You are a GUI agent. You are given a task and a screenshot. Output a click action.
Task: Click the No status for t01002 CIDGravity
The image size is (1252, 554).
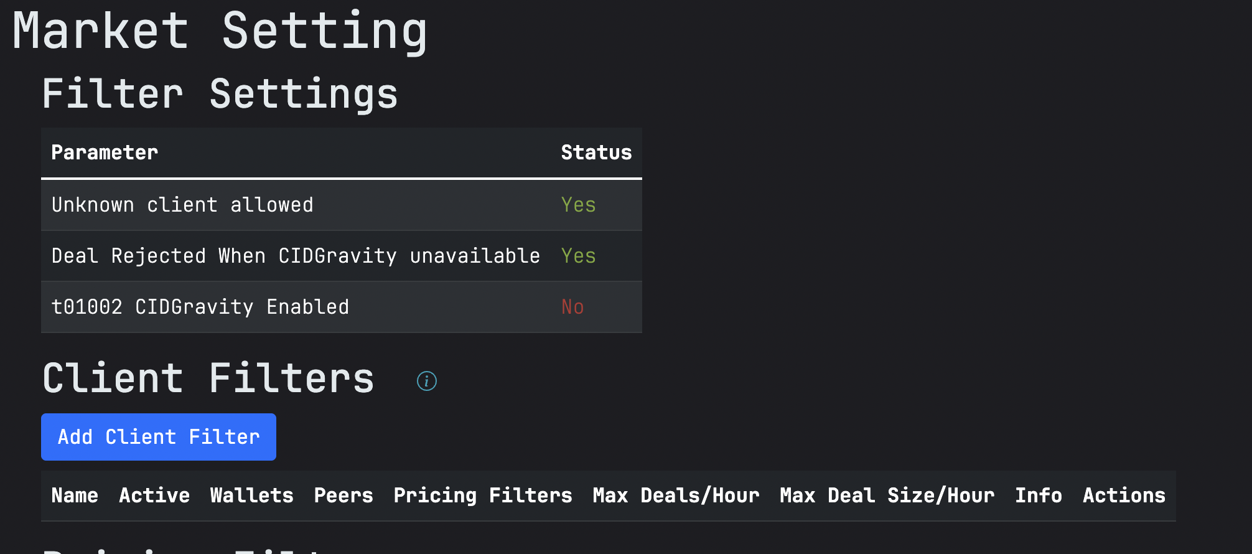pos(572,307)
